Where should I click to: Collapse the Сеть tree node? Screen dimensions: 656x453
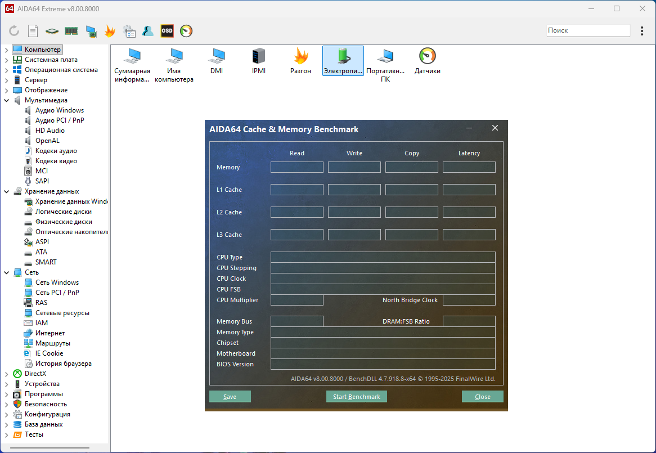pos(6,272)
